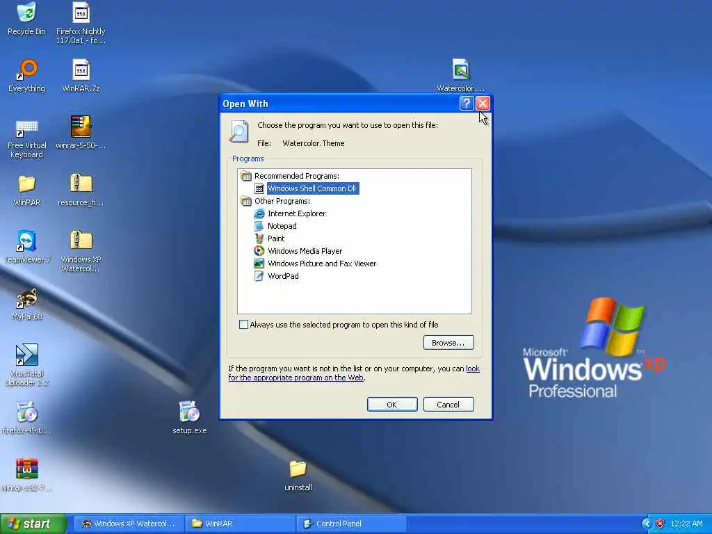
Task: Click the Cancel button
Action: (448, 404)
